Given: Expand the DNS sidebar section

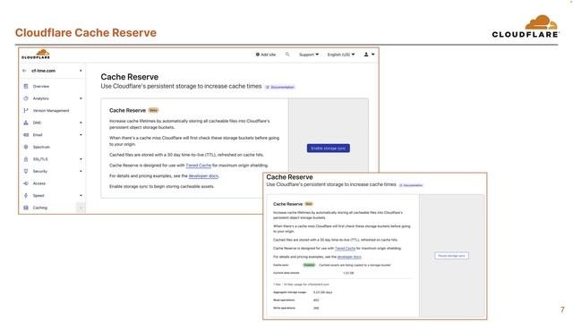Looking at the screenshot, I should (x=81, y=123).
